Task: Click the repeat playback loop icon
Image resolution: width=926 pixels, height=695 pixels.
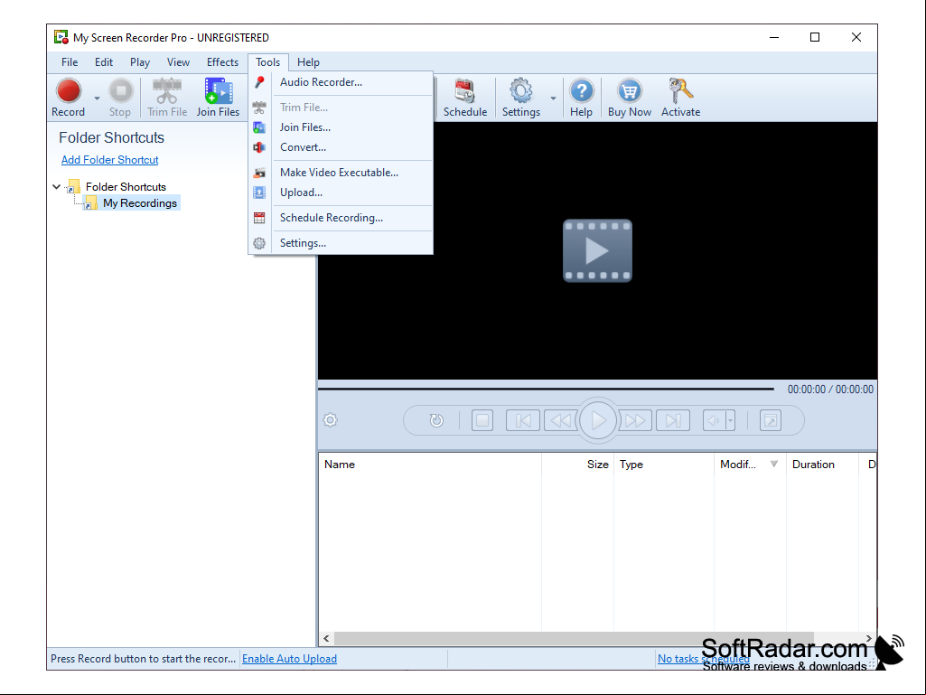Action: [436, 420]
